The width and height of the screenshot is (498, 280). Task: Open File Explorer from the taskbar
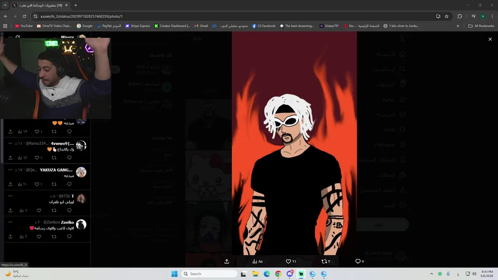tap(255, 274)
